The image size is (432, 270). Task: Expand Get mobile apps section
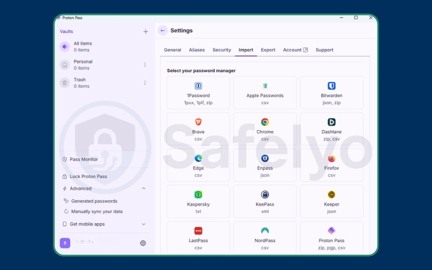[144, 224]
